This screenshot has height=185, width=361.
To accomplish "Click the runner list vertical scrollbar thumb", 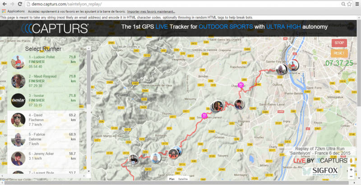I will tap(88, 77).
